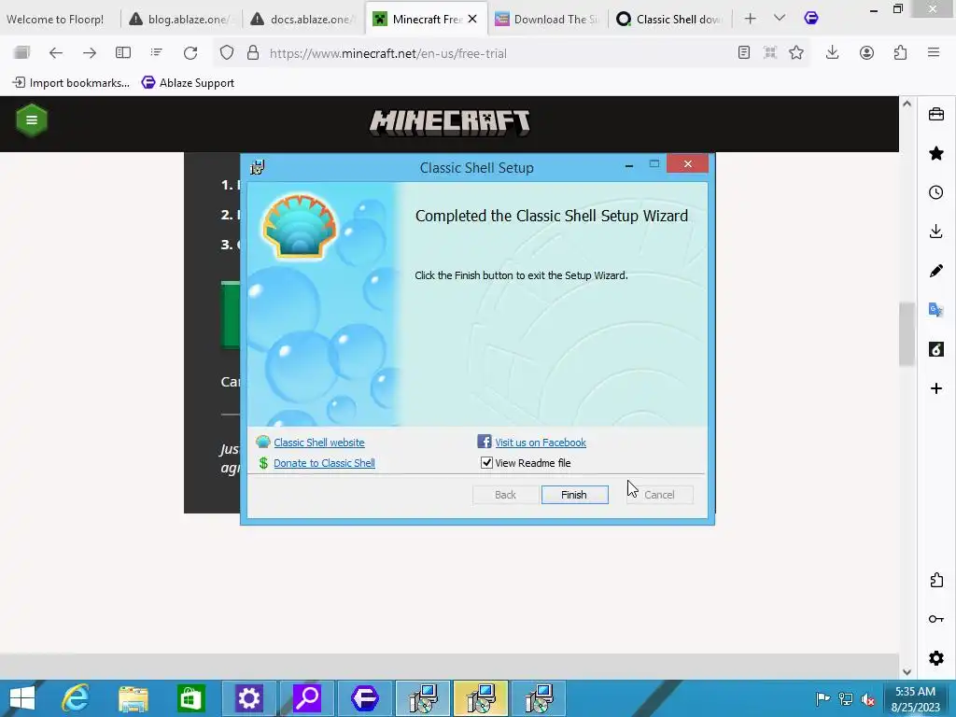Viewport: 956px width, 717px height.
Task: Open the sidebar notes pencil panel
Action: pyautogui.click(x=936, y=271)
